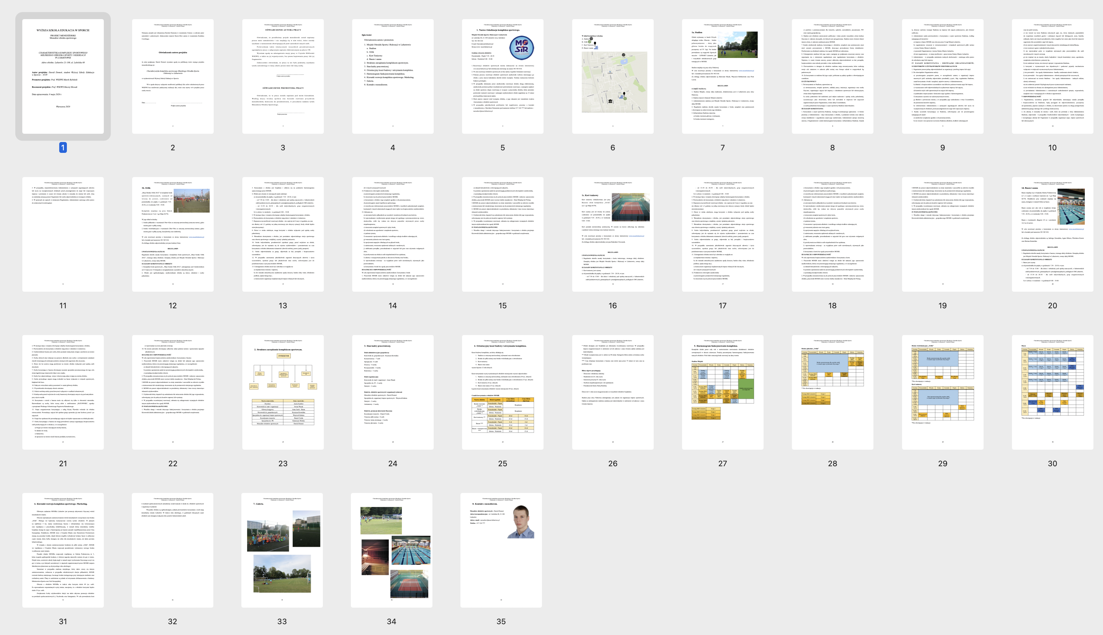Image resolution: width=1103 pixels, height=635 pixels.
Task: Open page 5 thumbnail with MOSiR logo
Action: pyautogui.click(x=502, y=76)
